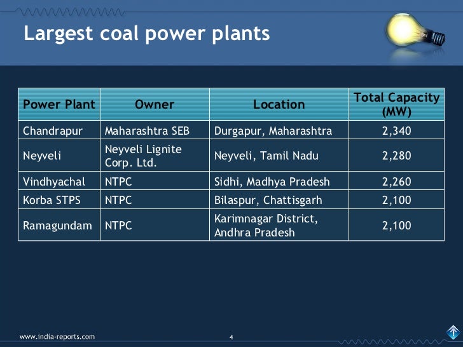Click NTPC owner in Vindhyachal row
Viewport: 463px width, 347px height.
click(155, 180)
